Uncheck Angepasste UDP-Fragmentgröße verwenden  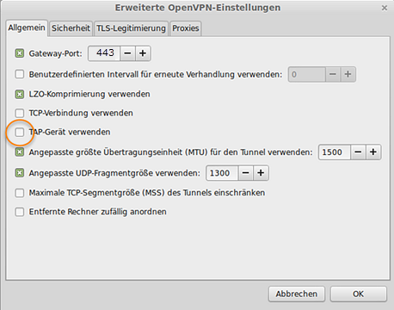click(x=20, y=173)
